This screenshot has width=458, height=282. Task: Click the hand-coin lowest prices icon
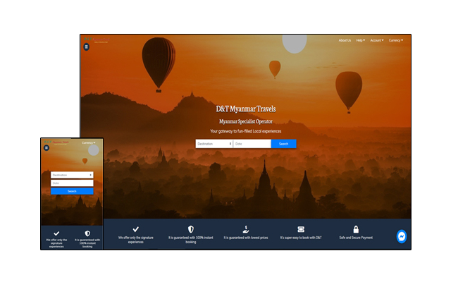pyautogui.click(x=246, y=229)
